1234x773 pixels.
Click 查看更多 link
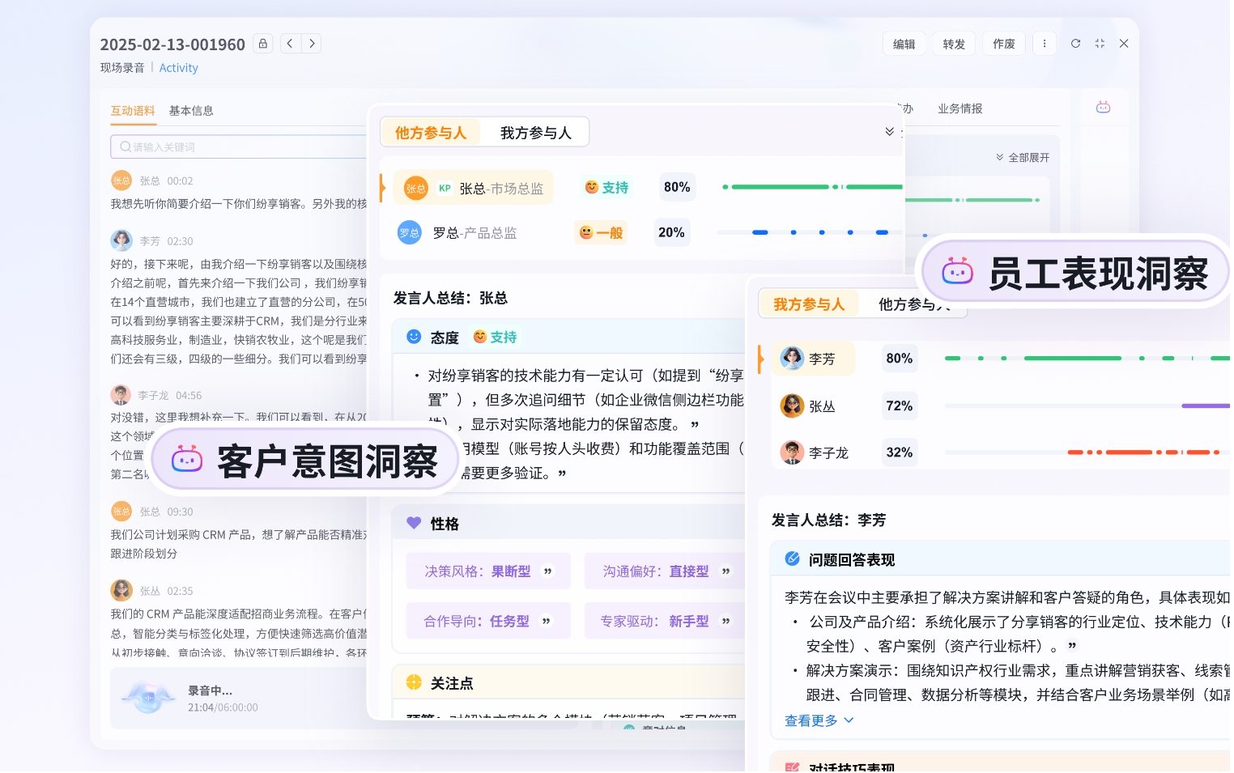(x=811, y=720)
